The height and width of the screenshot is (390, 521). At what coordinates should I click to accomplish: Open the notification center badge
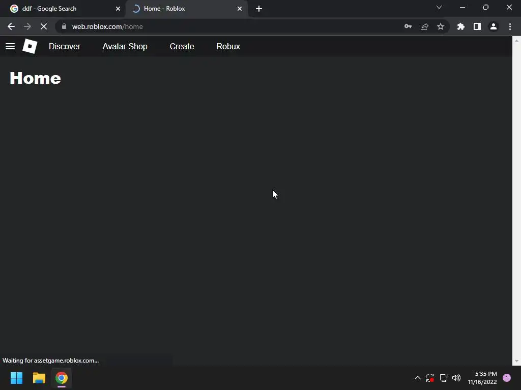pos(507,378)
